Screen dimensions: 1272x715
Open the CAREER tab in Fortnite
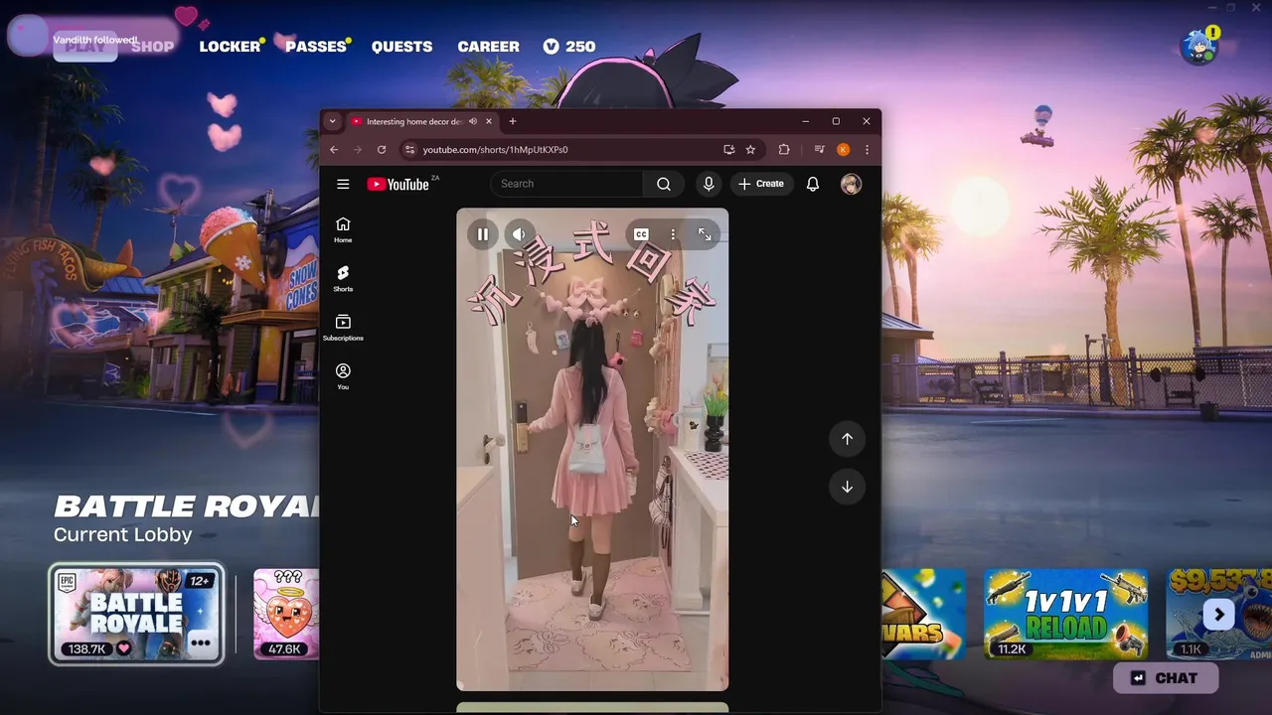488,47
